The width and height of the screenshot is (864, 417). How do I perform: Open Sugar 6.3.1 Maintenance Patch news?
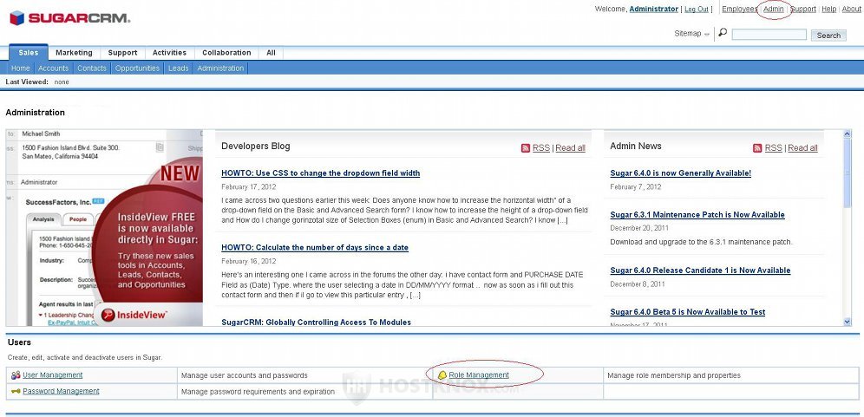(x=697, y=215)
